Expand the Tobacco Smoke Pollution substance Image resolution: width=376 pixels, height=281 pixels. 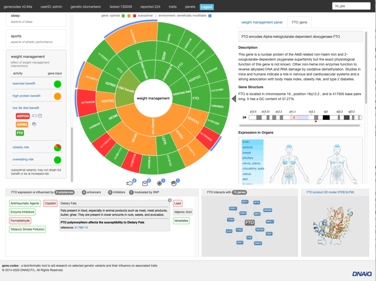coord(28,229)
